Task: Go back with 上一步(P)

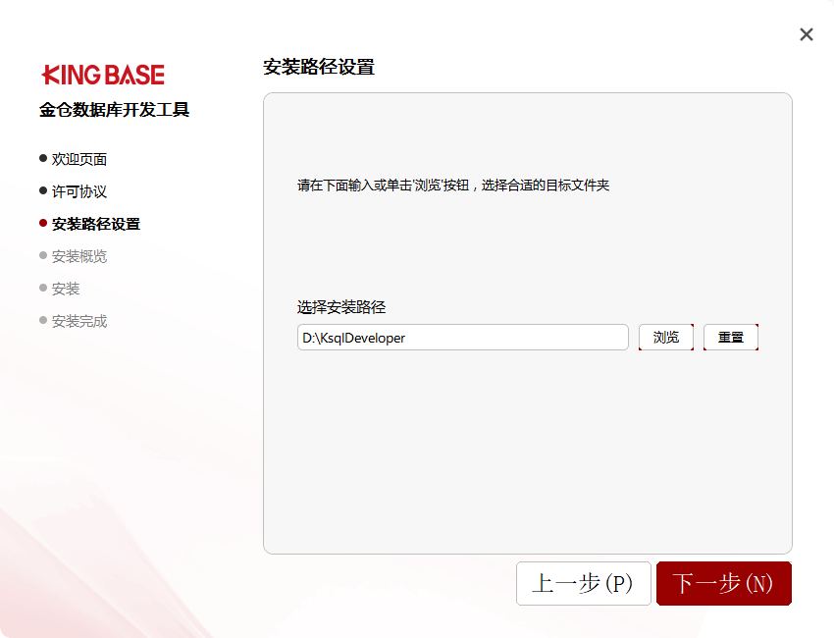Action: point(583,583)
